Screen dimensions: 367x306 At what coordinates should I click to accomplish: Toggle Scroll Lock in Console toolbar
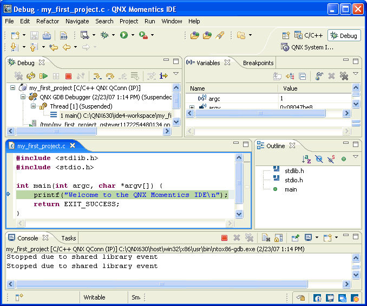point(278,238)
